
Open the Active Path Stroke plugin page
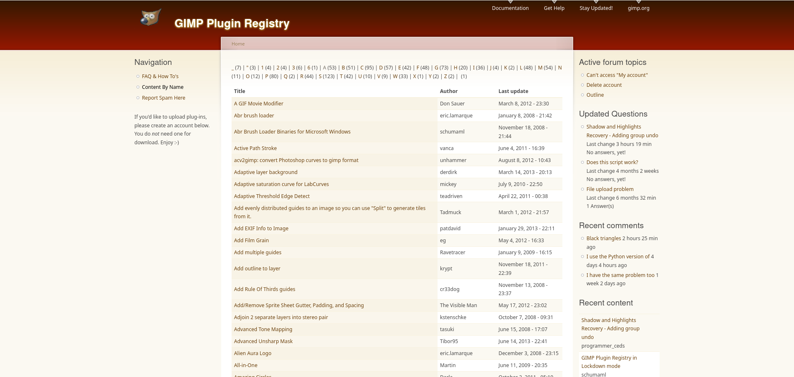pos(255,148)
